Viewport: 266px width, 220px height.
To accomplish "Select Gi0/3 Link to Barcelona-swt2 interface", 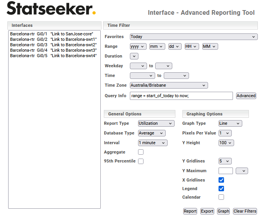I will (x=53, y=45).
